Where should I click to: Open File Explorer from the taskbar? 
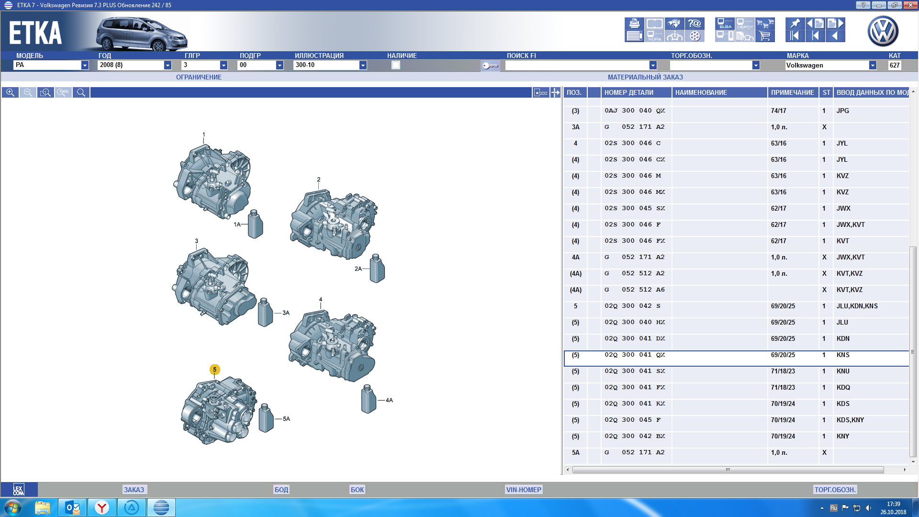(x=43, y=507)
